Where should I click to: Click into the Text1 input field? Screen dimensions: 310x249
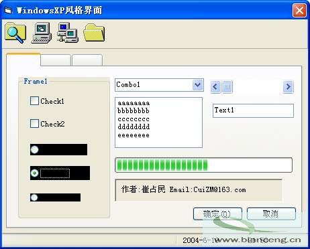(253, 110)
